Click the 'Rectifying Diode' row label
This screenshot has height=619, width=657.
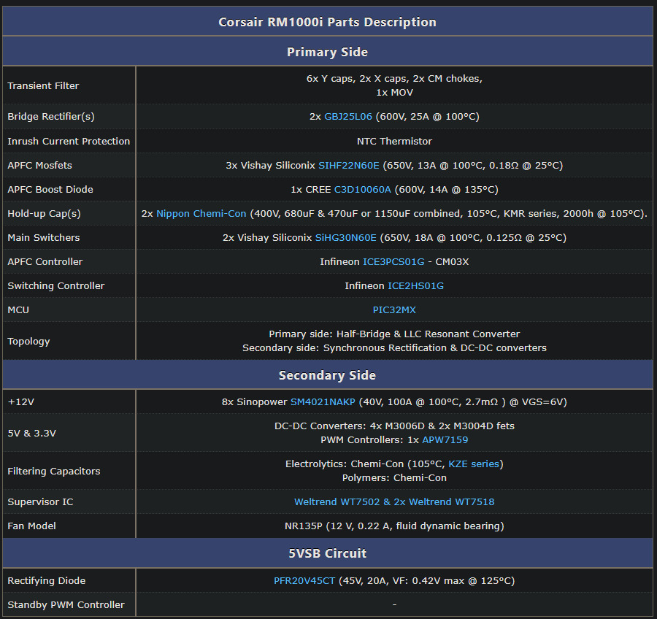(47, 581)
